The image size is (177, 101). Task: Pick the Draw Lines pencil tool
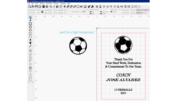pyautogui.click(x=30, y=20)
